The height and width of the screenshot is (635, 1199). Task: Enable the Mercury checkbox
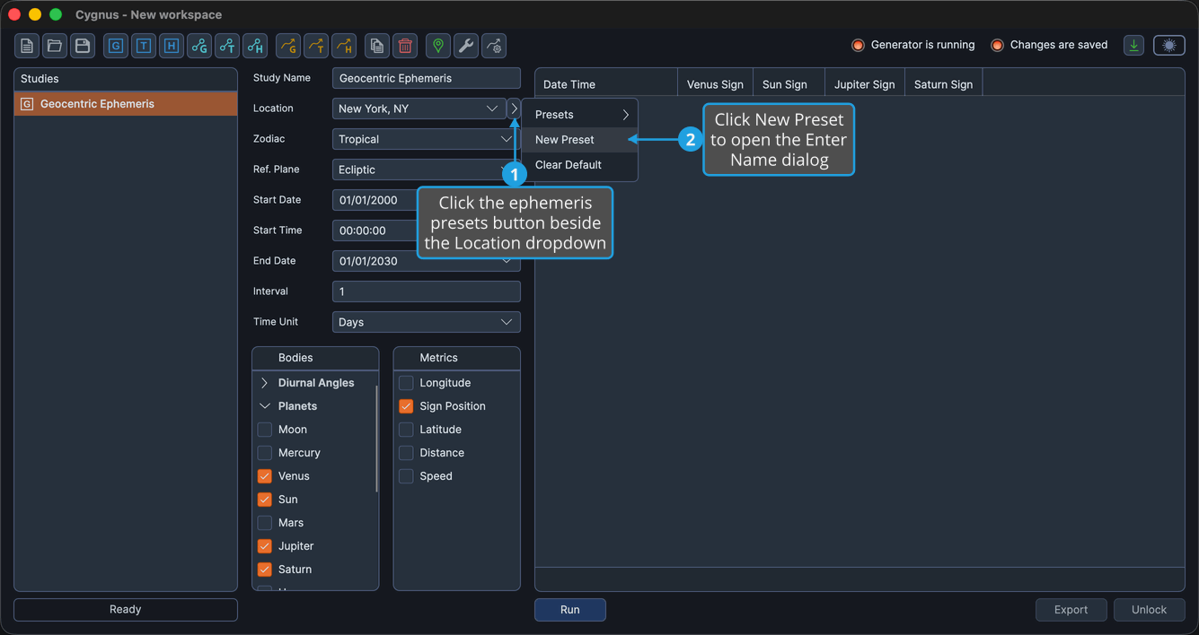[265, 453]
